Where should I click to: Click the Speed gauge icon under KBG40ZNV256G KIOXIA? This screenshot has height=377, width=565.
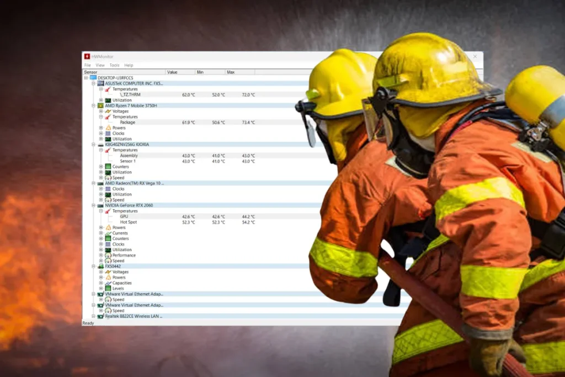(x=107, y=178)
